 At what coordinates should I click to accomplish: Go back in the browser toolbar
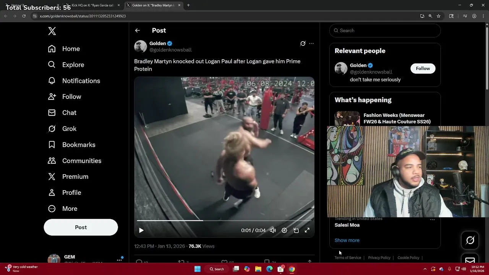[x=5, y=16]
